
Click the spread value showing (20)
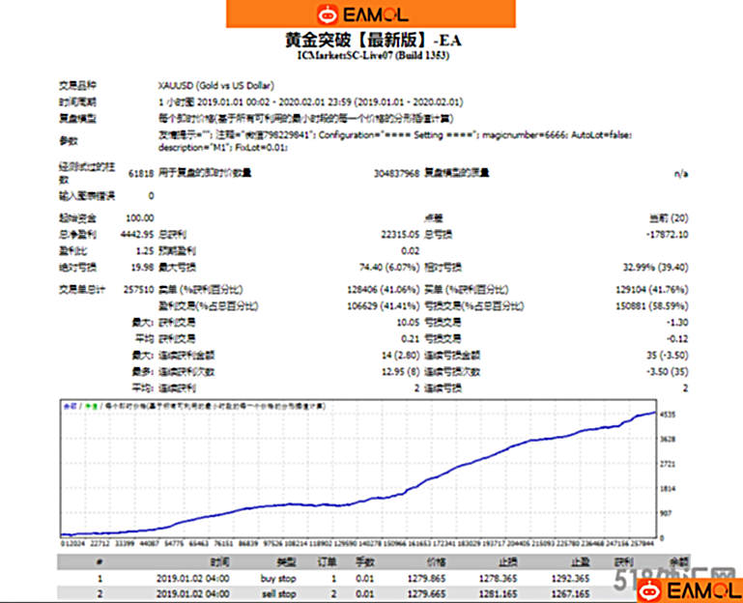[x=669, y=218]
